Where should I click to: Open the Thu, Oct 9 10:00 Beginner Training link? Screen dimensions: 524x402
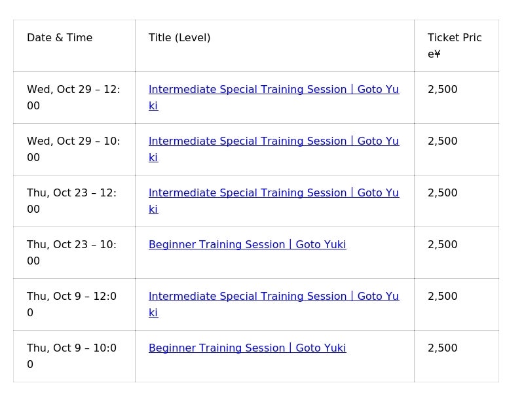pyautogui.click(x=247, y=348)
